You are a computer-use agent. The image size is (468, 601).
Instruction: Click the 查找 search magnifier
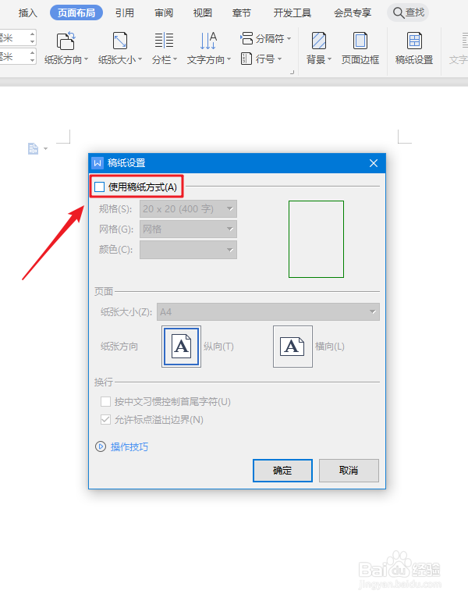[399, 13]
